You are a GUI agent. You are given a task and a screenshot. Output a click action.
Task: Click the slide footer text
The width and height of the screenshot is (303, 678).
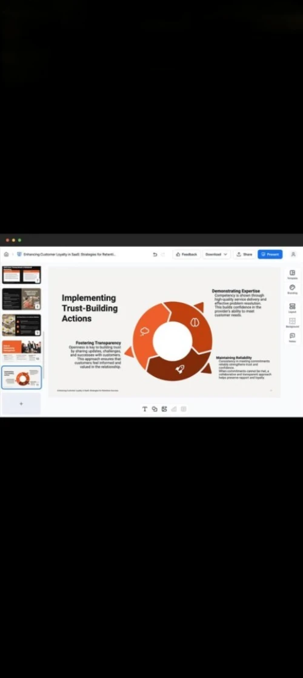(88, 391)
